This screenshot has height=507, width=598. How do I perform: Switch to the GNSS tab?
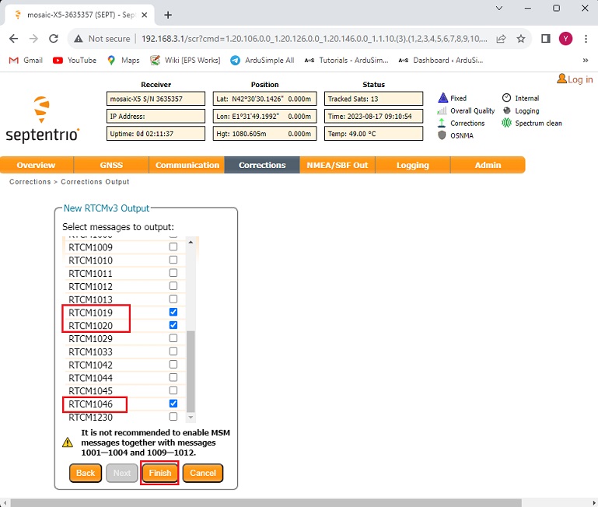(x=111, y=165)
